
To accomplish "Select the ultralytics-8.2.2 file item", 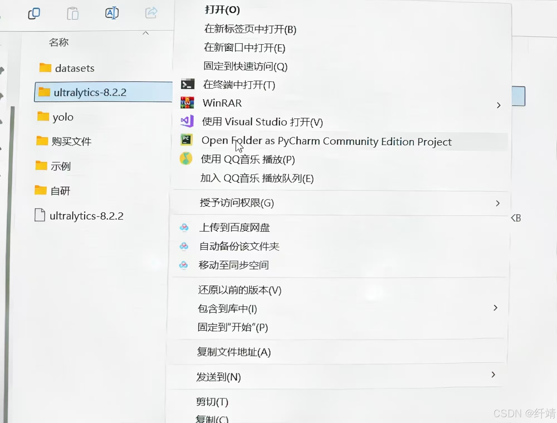I will tap(86, 216).
